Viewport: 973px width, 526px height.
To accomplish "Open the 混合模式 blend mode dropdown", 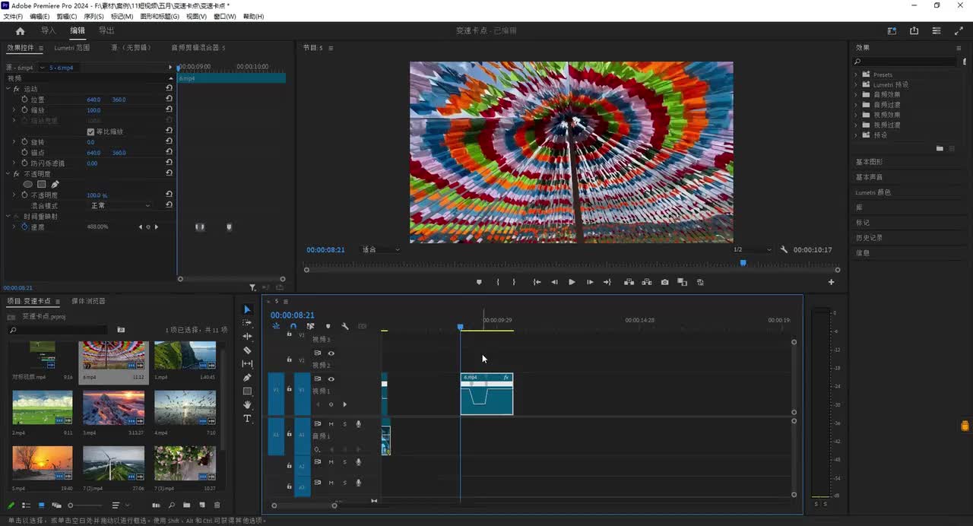I will click(122, 206).
